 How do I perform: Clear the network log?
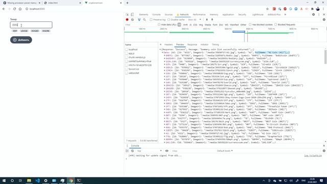[x=132, y=19]
